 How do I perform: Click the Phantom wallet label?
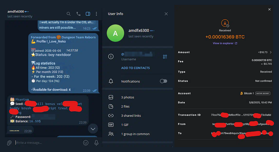click(x=22, y=100)
